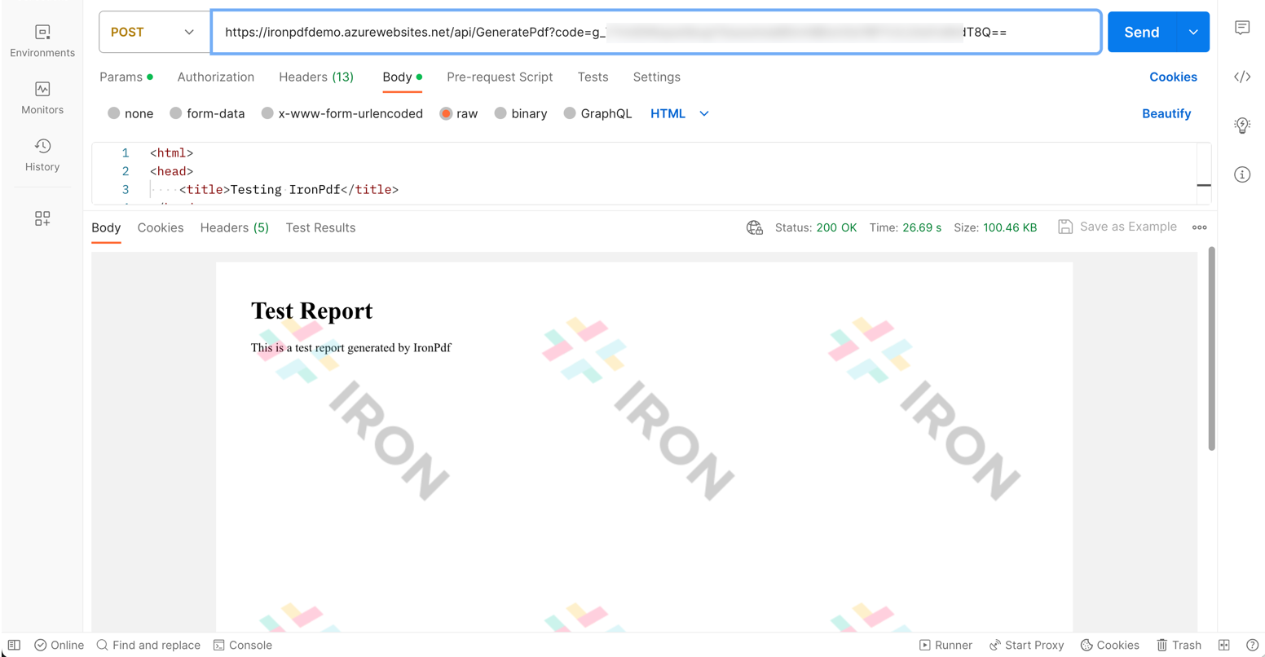Select the none body type
The height and width of the screenshot is (657, 1265).
130,113
